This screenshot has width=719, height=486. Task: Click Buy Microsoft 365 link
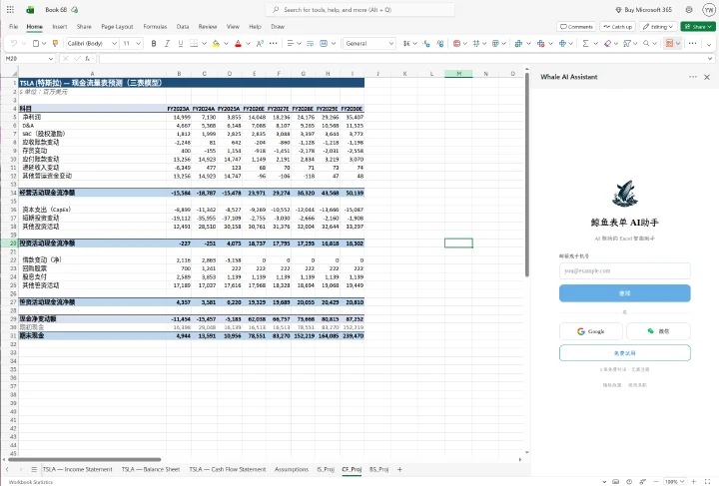[644, 10]
